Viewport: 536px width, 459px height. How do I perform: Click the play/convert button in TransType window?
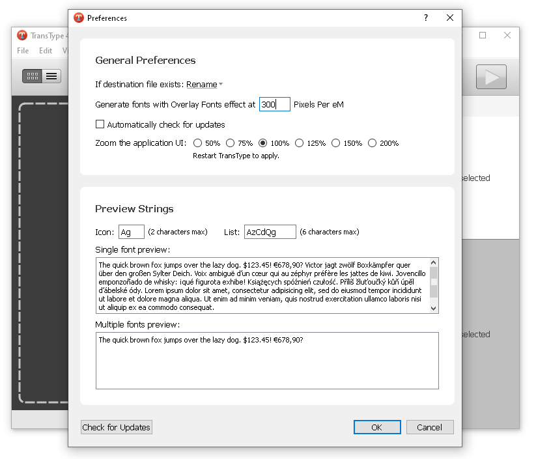pyautogui.click(x=491, y=77)
